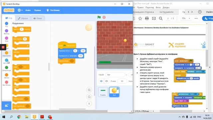Open the Правка menu in Scratch
The height and width of the screenshot is (120, 213).
point(38,10)
